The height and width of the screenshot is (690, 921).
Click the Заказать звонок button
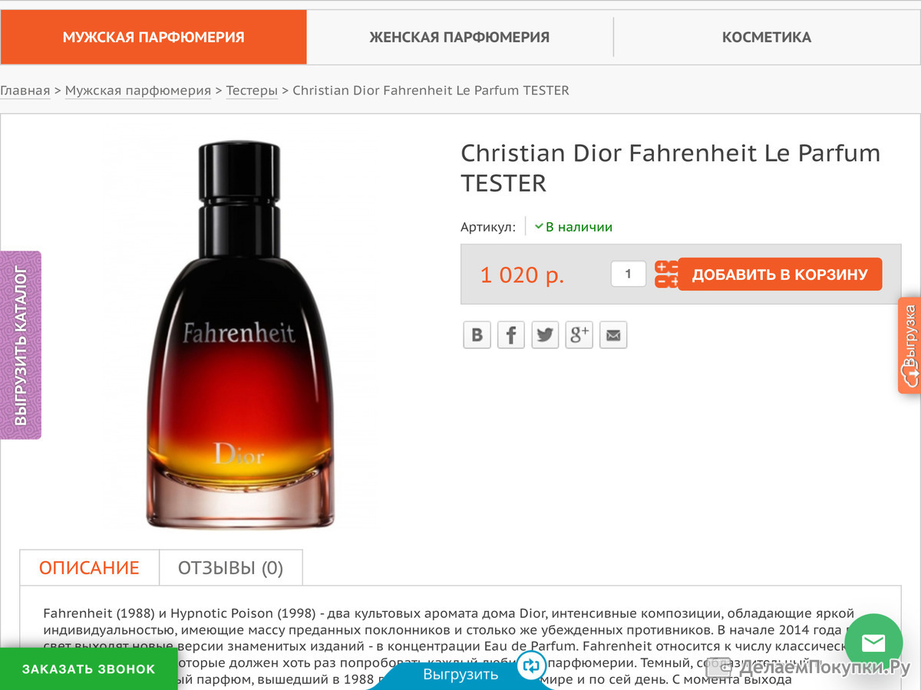88,669
